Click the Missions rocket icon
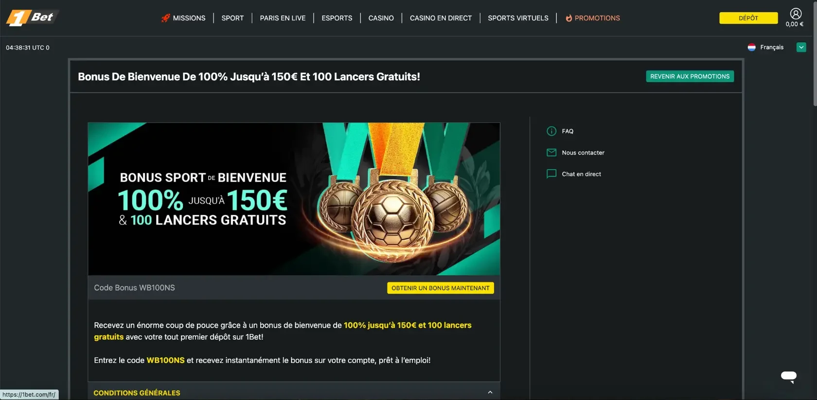This screenshot has width=817, height=400. [x=165, y=18]
